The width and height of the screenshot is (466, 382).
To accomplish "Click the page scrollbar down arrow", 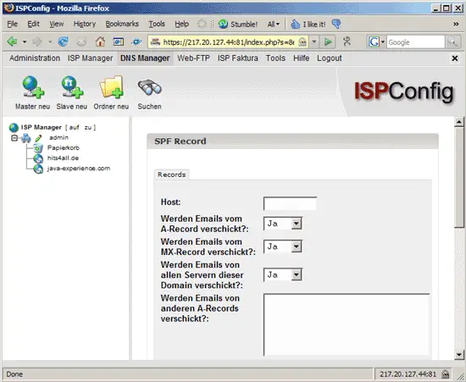I will pos(459,354).
